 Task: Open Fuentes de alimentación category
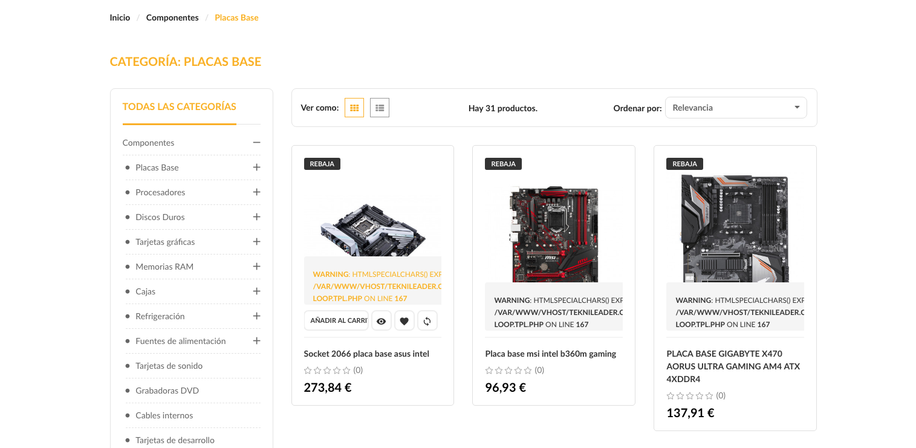pos(181,341)
